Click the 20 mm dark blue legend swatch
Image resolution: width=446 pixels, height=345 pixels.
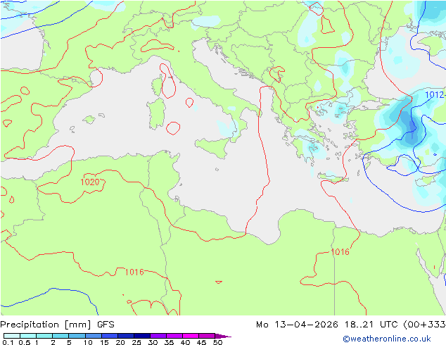[x=125, y=336]
